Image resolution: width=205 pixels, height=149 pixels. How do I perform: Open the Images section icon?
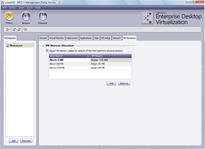(26, 16)
